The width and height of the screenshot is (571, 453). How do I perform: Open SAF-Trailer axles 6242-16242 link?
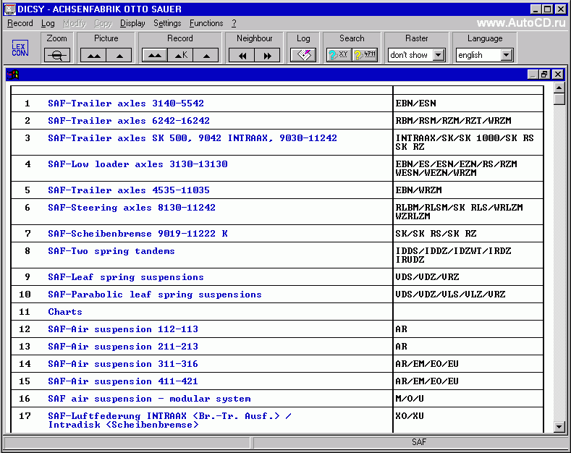(x=129, y=121)
